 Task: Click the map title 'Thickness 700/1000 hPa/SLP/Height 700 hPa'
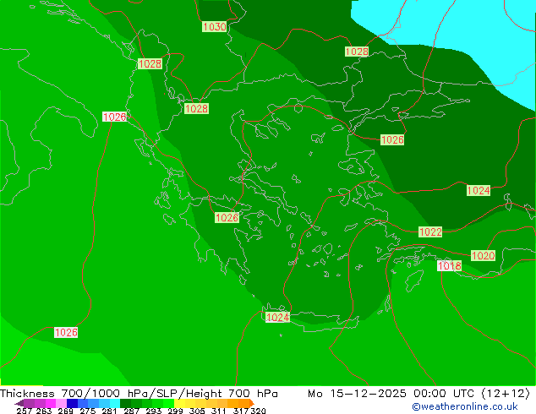[x=139, y=394]
